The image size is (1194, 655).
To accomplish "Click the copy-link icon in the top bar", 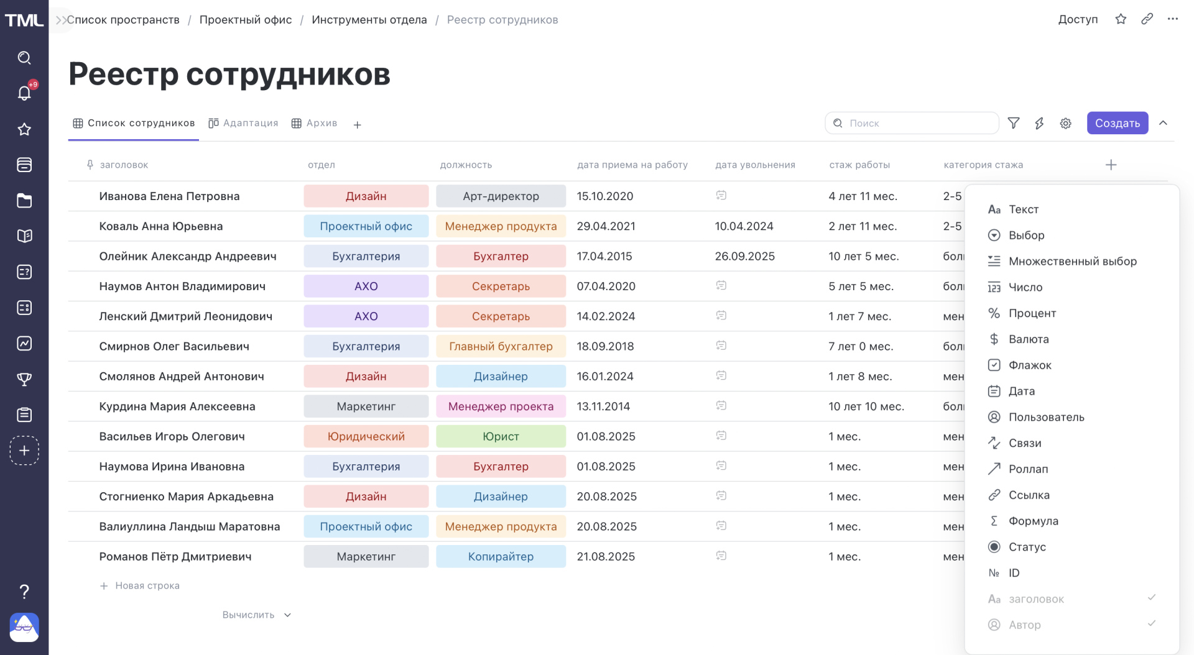I will [1147, 19].
